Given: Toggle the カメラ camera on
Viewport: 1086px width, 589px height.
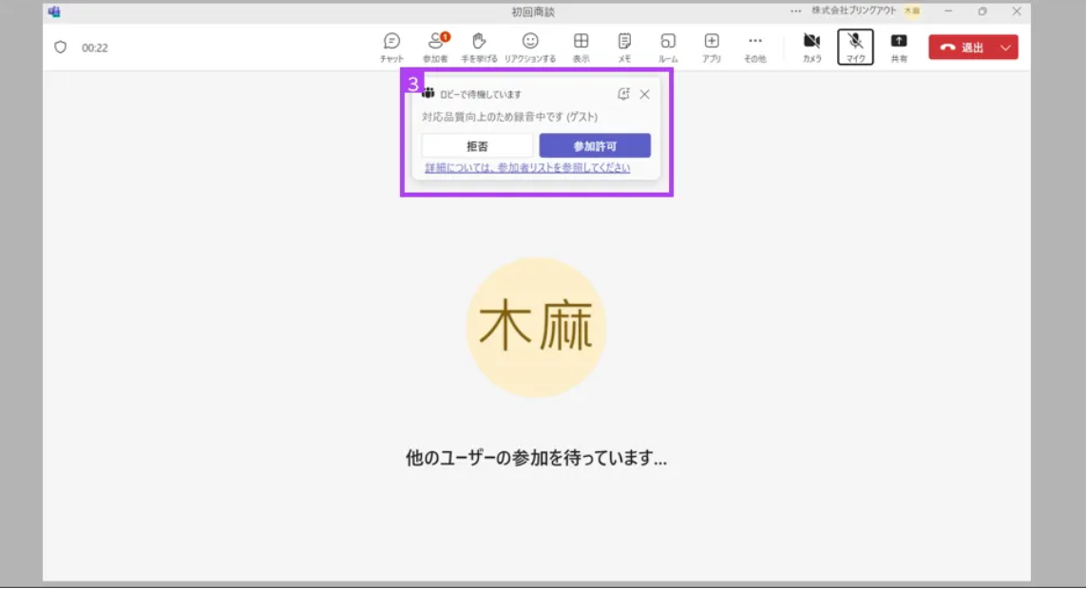Looking at the screenshot, I should (811, 47).
